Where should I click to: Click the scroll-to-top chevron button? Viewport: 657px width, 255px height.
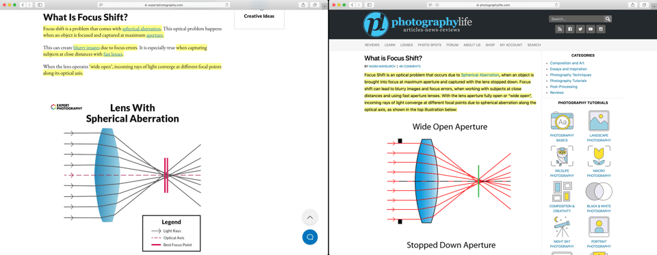[310, 217]
